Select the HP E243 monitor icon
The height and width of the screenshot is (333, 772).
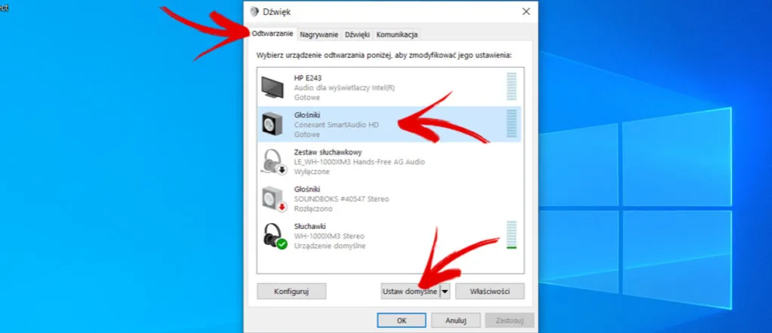pos(272,87)
